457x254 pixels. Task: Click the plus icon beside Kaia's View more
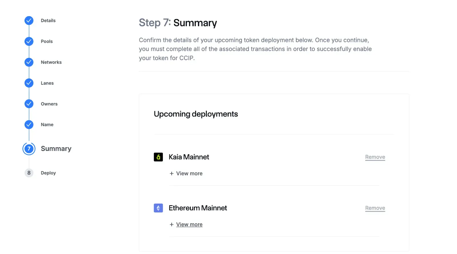point(171,174)
